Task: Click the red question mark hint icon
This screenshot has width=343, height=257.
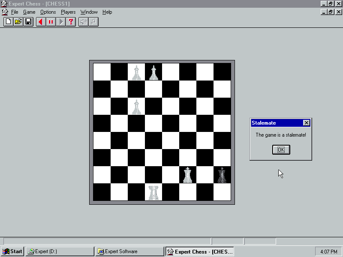Action: (71, 22)
